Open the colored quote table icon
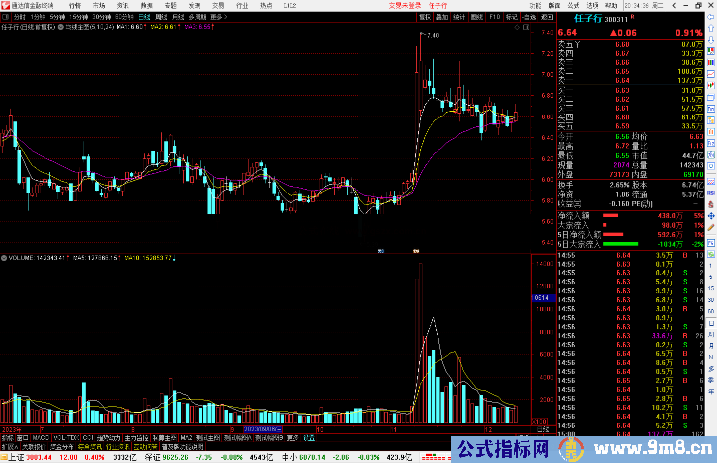Image resolution: width=717 pixels, height=463 pixels. 711,63
